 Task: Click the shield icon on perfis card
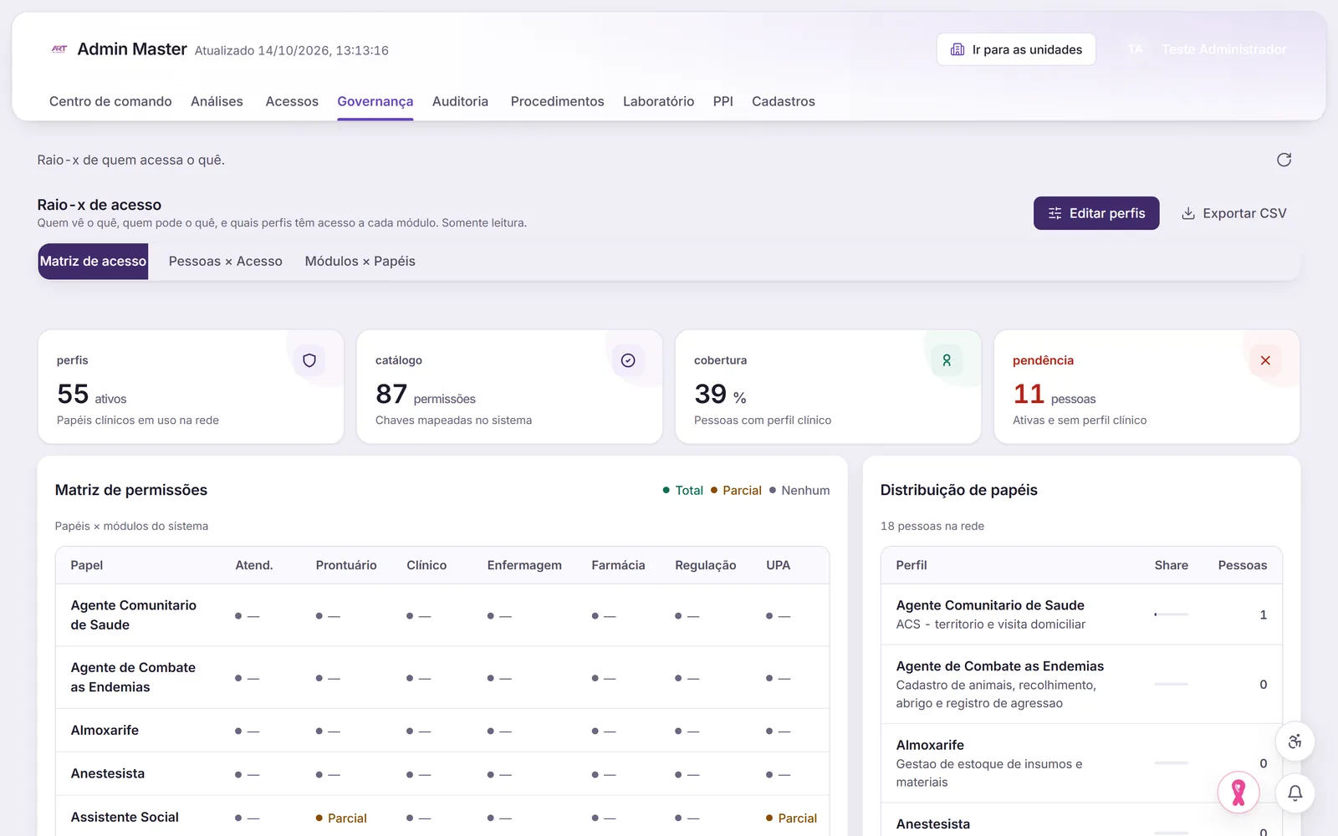coord(309,360)
